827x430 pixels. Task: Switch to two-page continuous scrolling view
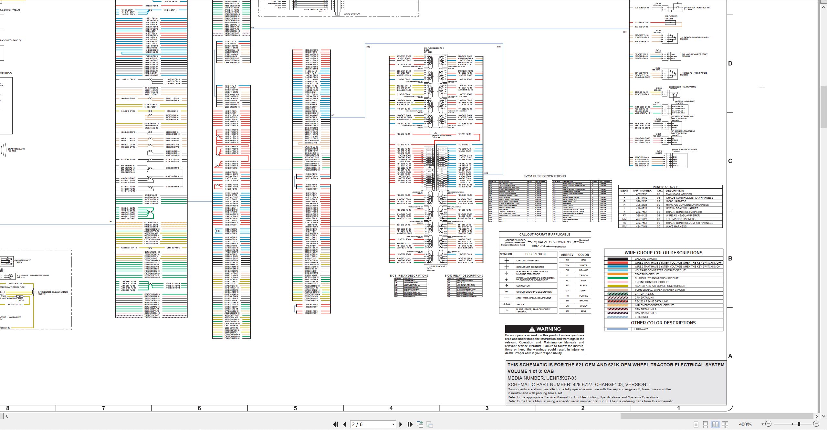[725, 424]
